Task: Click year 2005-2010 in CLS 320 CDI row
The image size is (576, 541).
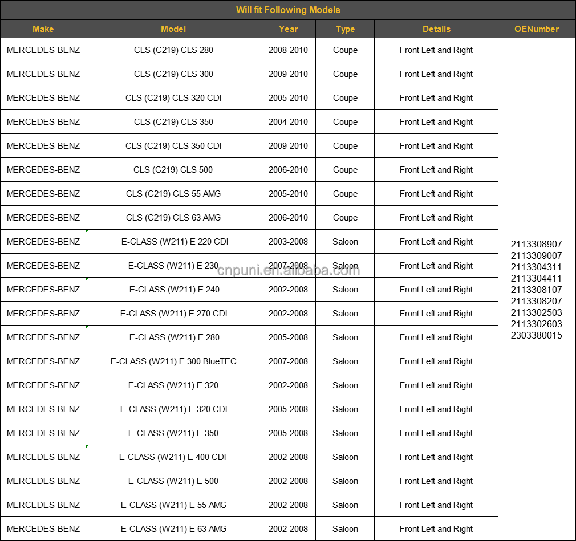Action: pyautogui.click(x=288, y=97)
